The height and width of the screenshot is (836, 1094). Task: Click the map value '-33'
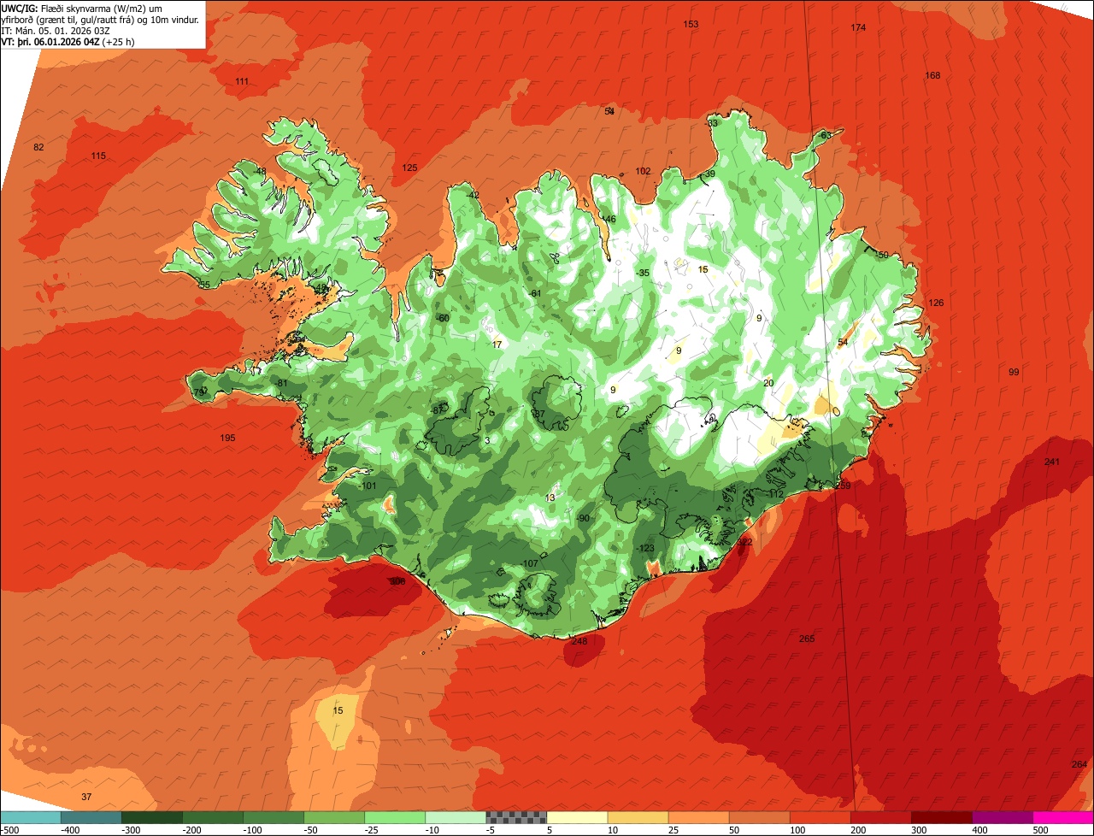point(711,123)
